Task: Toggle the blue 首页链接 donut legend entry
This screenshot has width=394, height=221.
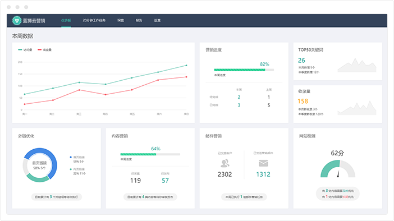Action: 77,157
